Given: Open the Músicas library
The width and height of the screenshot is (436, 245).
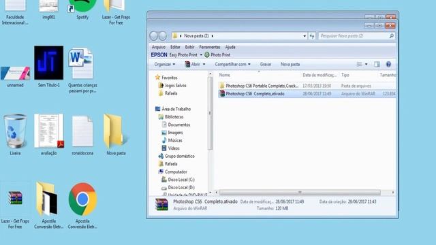Looking at the screenshot, I should [x=172, y=140].
